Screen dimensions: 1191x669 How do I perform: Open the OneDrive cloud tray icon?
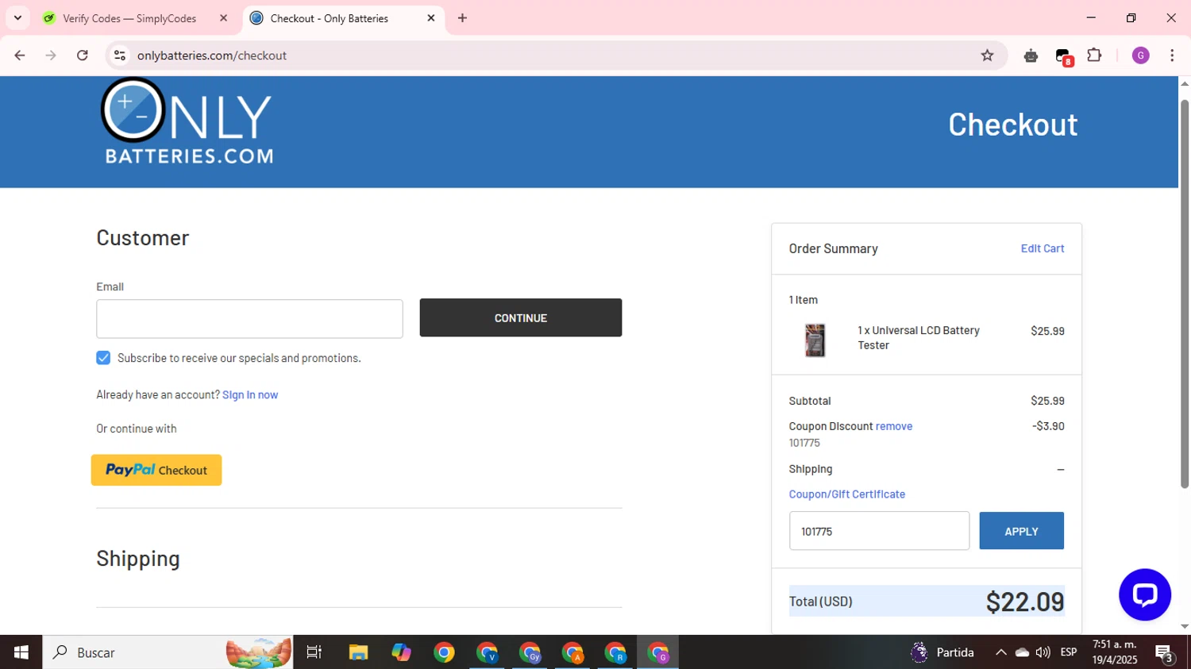1022,652
